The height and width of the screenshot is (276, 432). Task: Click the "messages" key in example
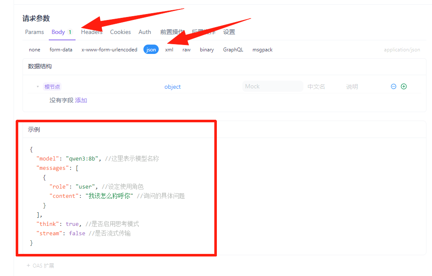click(53, 168)
